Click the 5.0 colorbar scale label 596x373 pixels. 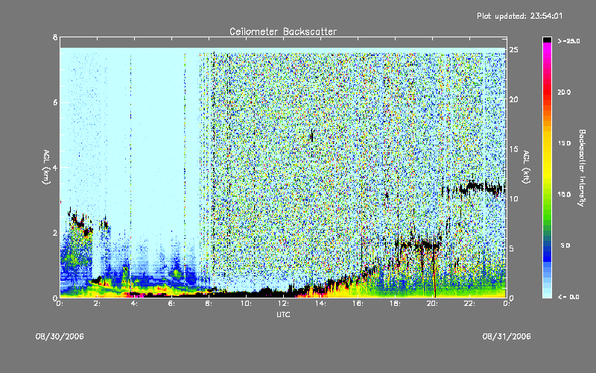(565, 245)
